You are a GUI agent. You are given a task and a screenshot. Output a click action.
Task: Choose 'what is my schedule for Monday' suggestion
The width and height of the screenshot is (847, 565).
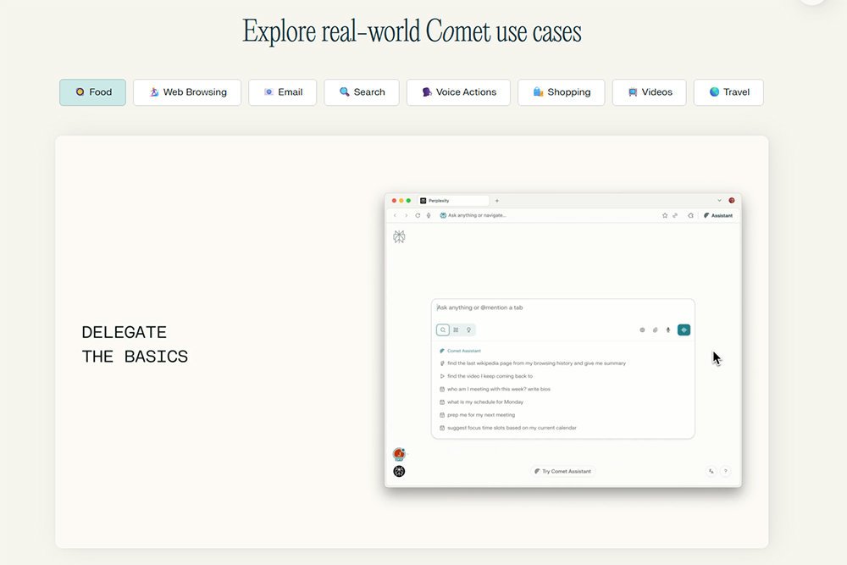(485, 402)
